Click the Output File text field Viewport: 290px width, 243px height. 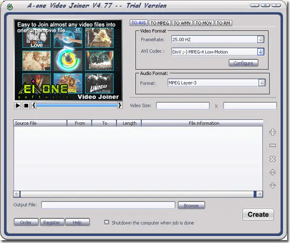[108, 205]
